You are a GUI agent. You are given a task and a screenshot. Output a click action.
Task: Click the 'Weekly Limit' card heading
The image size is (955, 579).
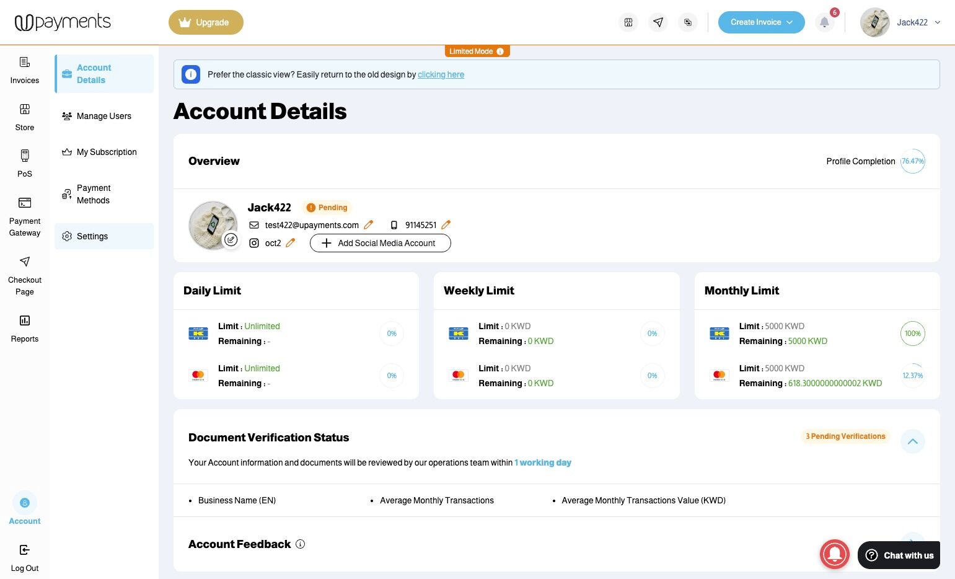coord(479,291)
